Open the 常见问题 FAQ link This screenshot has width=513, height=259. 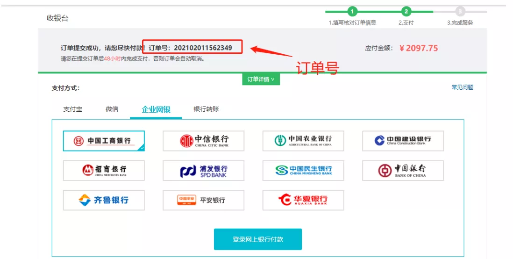[462, 87]
